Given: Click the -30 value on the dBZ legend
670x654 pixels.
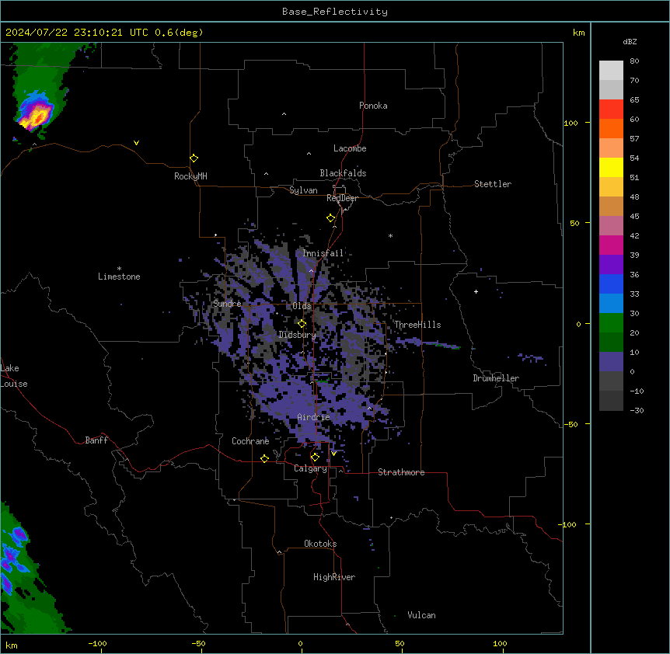Looking at the screenshot, I should (637, 410).
